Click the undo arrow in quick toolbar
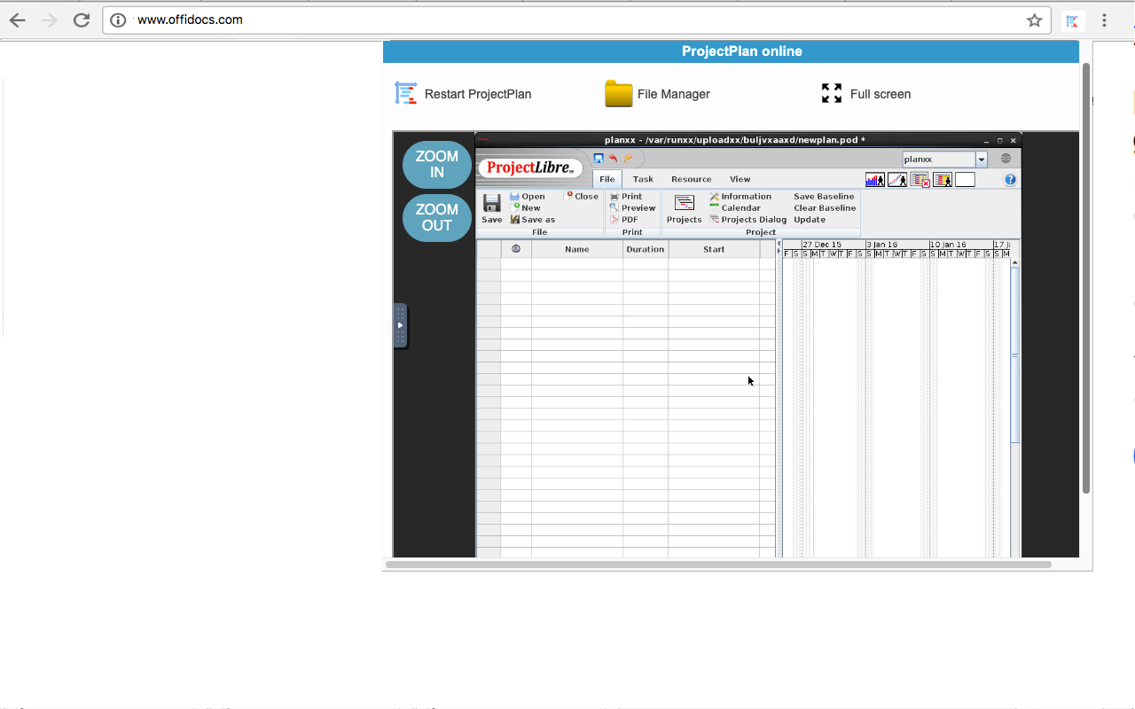 pos(613,159)
